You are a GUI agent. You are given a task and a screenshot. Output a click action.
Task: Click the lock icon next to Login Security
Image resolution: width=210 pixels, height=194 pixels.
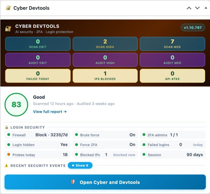7,127
